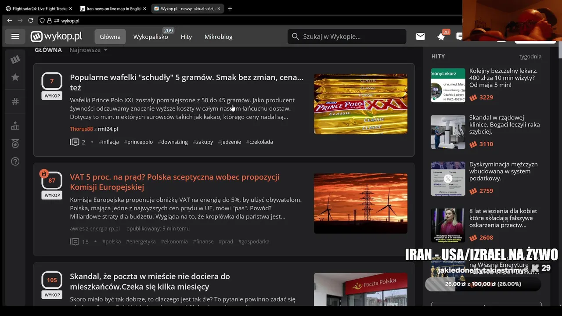Viewport: 562px width, 316px height.
Task: Click WYKOP button under vote count 7
Action: click(52, 96)
